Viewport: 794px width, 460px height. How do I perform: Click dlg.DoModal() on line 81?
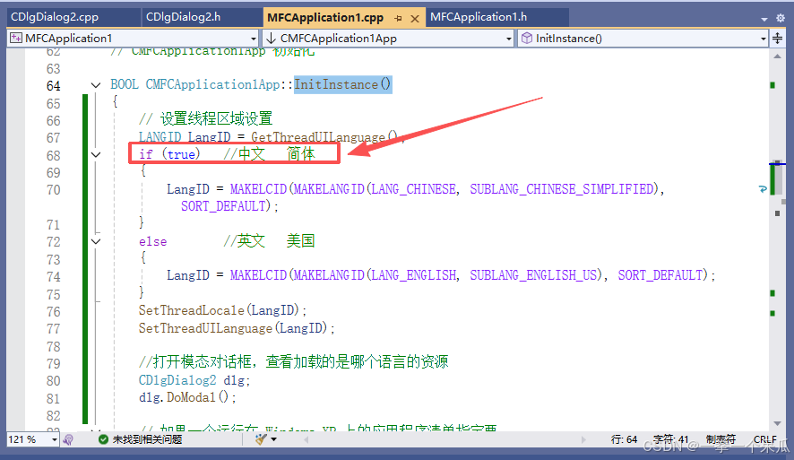(185, 397)
